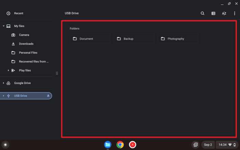This screenshot has height=150, width=240.
Task: Launch YouTube Music from the shelf
Action: [132, 145]
